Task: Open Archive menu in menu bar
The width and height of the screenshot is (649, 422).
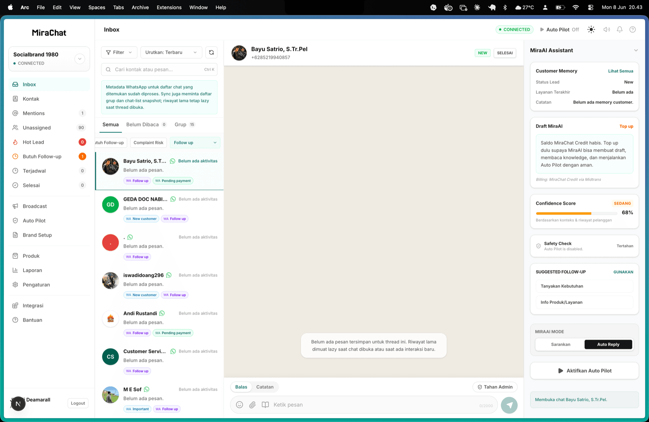Action: click(x=140, y=7)
